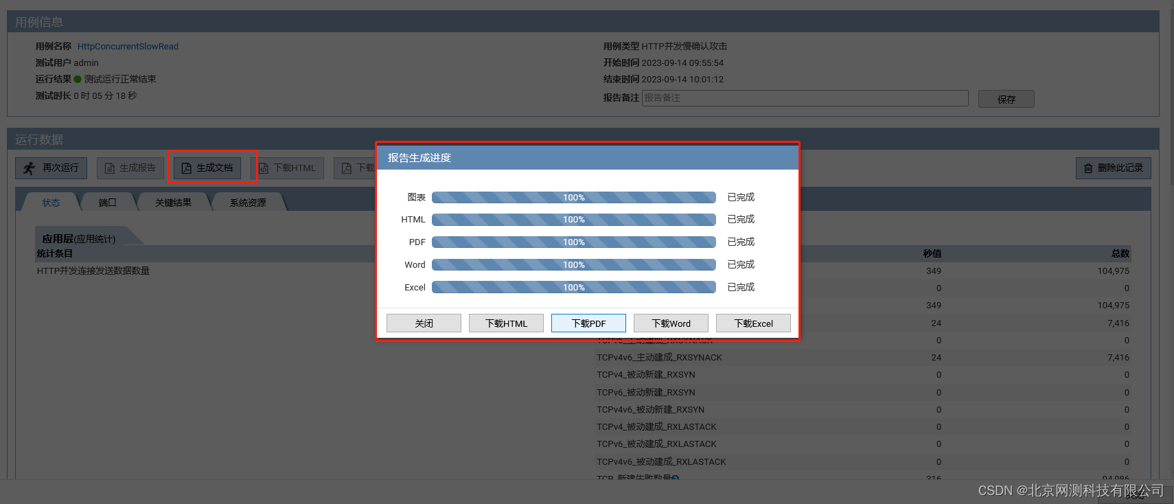The width and height of the screenshot is (1174, 504).
Task: Click the document icon on 生成报告
Action: [109, 168]
